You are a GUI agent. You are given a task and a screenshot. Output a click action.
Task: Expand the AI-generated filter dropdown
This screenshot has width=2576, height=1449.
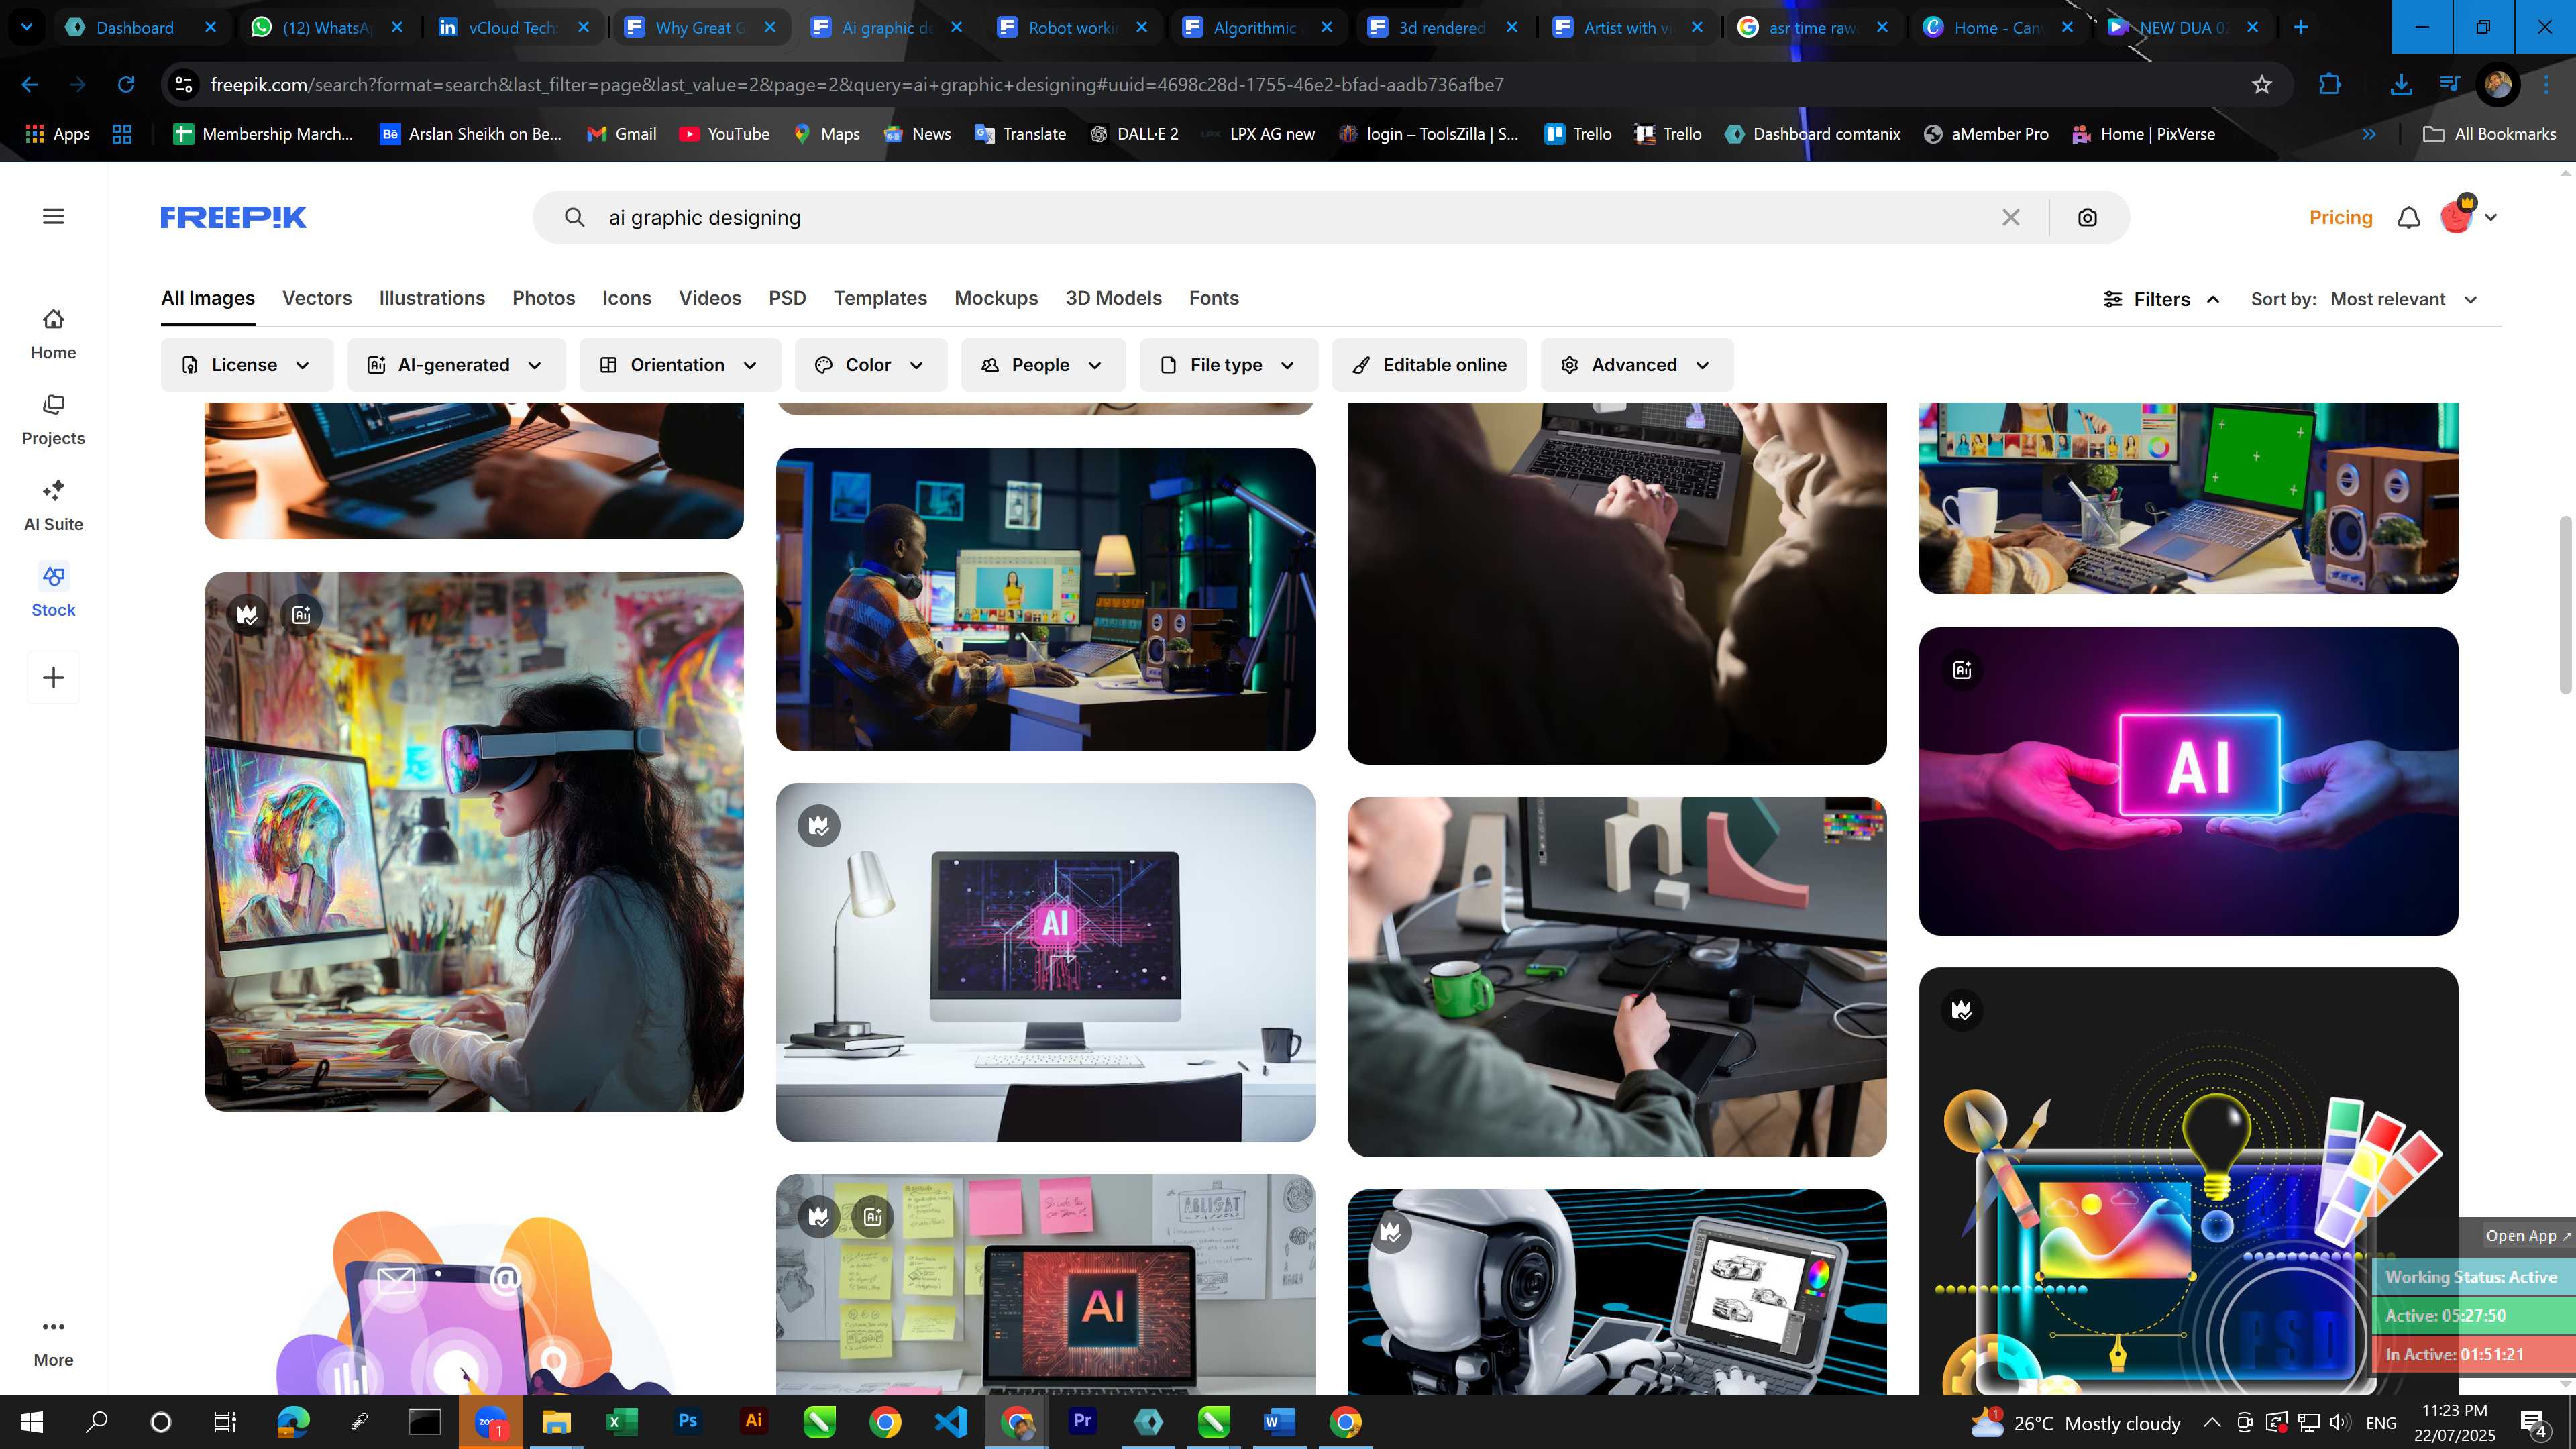click(456, 365)
